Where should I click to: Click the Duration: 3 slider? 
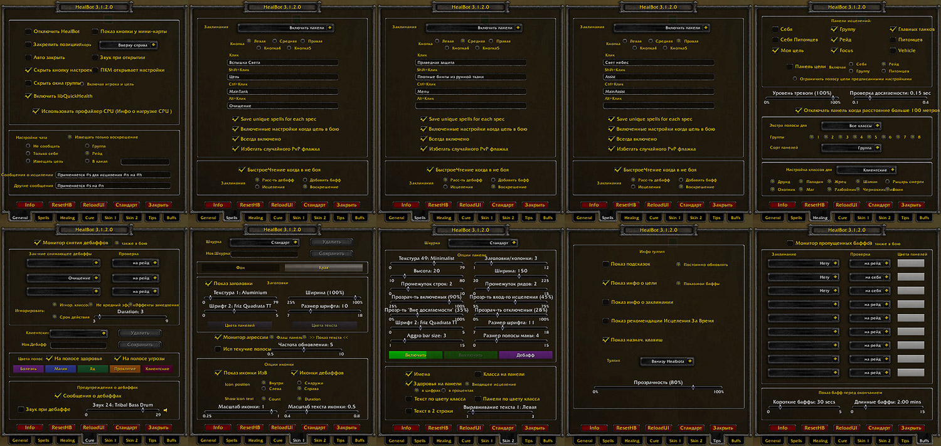[131, 317]
